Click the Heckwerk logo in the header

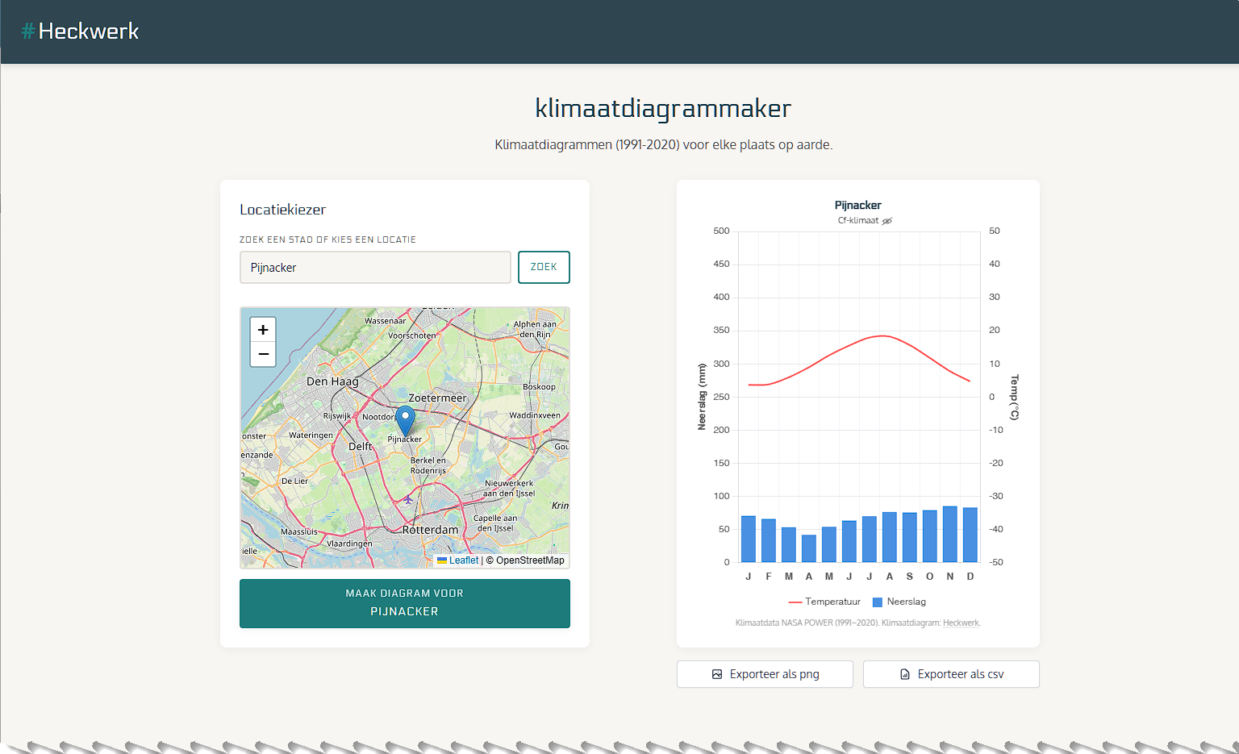click(x=80, y=31)
